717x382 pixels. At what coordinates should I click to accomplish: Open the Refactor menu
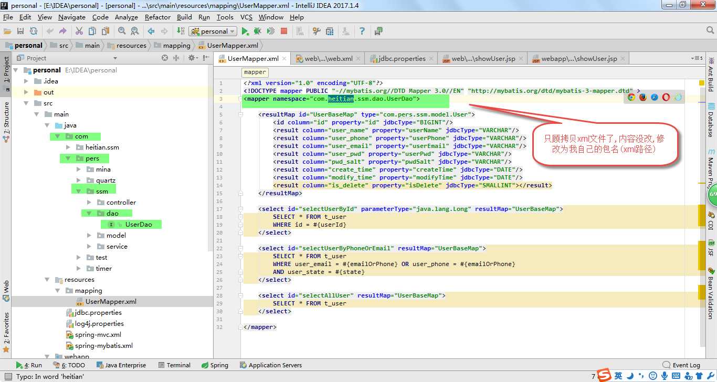pos(157,17)
